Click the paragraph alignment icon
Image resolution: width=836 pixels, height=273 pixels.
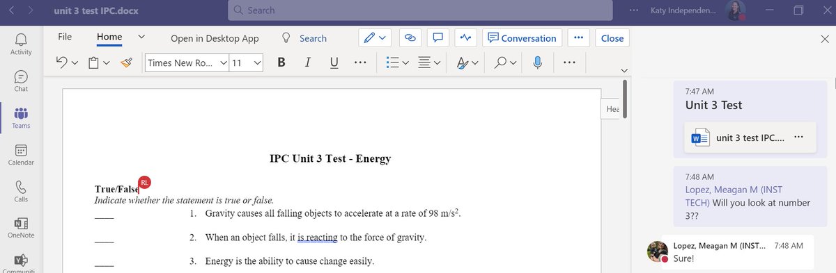(x=424, y=63)
